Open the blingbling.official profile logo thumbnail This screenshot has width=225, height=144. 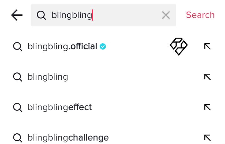point(179,46)
